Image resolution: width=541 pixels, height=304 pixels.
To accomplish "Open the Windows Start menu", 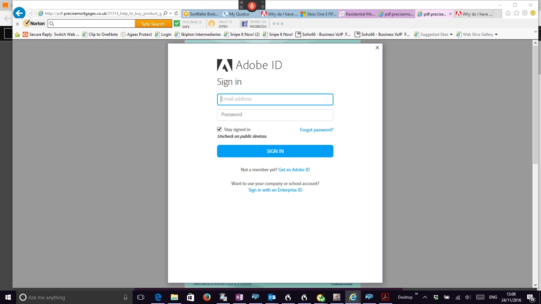I will [8, 297].
